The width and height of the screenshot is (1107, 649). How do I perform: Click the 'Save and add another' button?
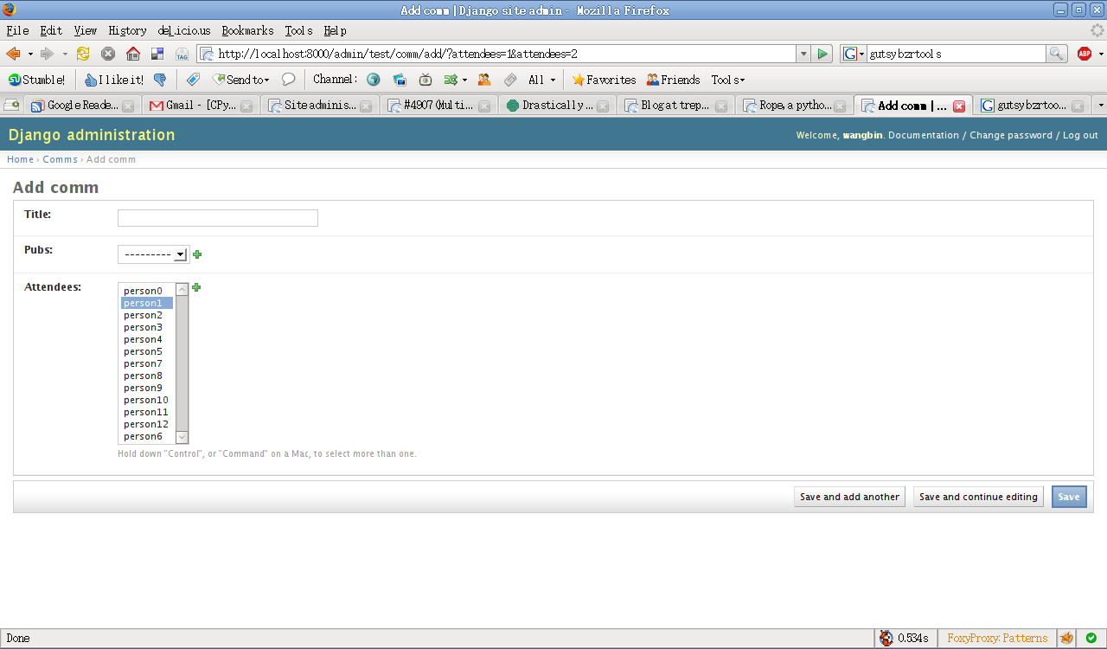pyautogui.click(x=849, y=497)
